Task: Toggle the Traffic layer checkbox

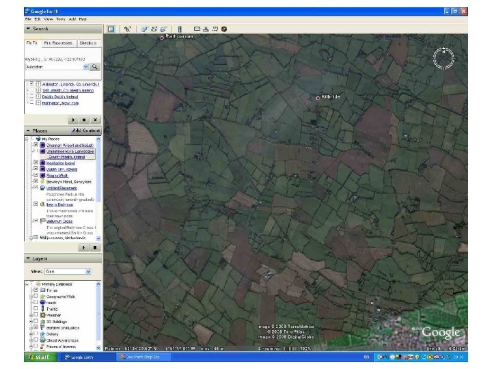Action: coord(36,309)
